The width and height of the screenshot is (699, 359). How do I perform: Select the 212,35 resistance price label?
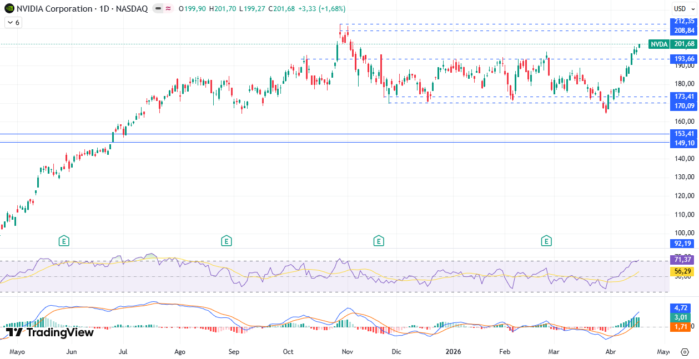coord(683,22)
